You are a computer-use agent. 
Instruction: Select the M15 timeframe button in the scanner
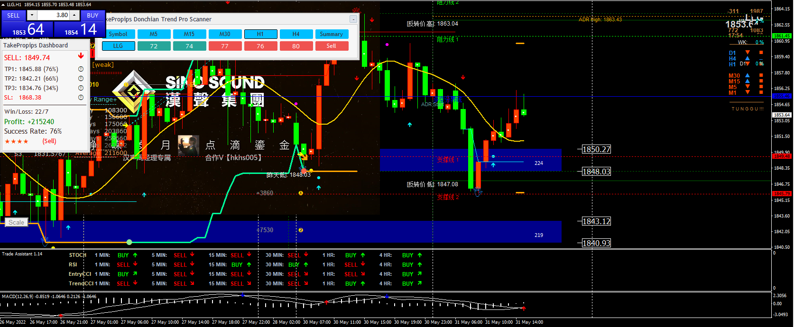[x=189, y=34]
